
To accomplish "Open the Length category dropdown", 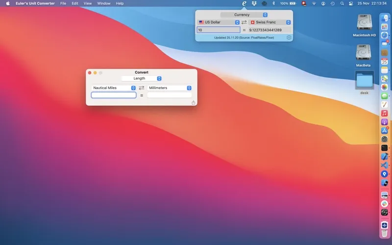I will click(x=142, y=78).
